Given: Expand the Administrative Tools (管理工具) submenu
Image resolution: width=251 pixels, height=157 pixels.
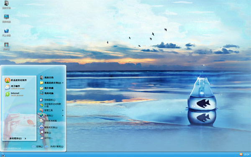Looking at the screenshot, I should click(x=51, y=111).
